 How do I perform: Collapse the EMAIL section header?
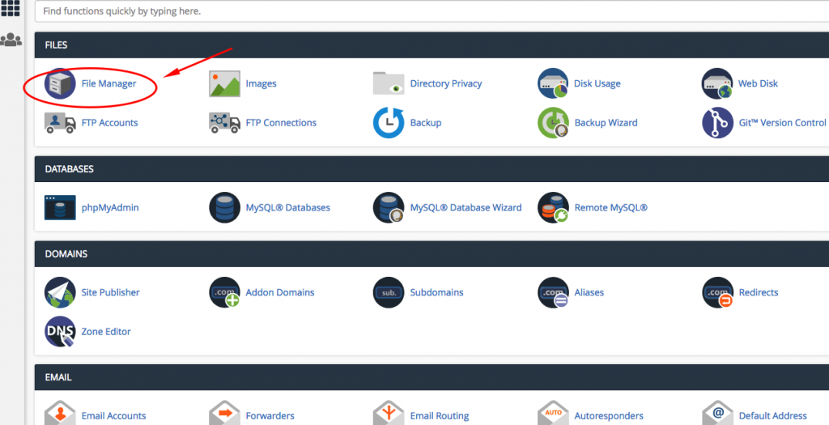[x=432, y=377]
